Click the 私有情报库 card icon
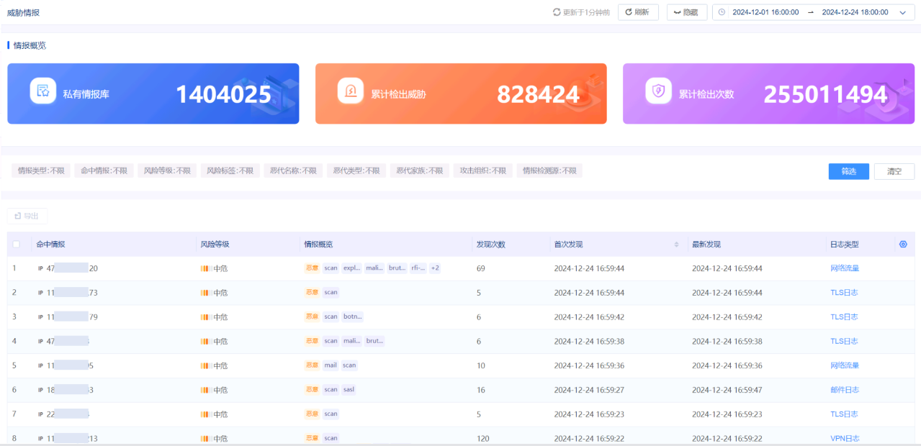Screen dimensions: 921x446 click(x=43, y=91)
